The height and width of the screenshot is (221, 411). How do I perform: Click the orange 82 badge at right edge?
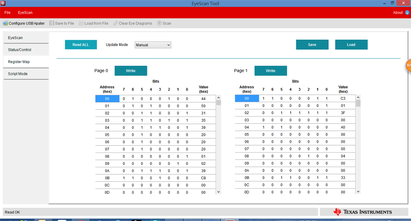[408, 65]
